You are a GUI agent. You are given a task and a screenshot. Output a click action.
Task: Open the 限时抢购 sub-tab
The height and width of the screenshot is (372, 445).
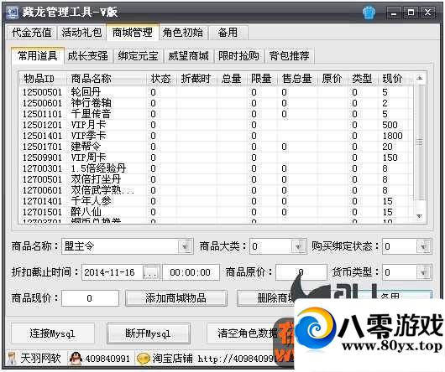click(238, 56)
